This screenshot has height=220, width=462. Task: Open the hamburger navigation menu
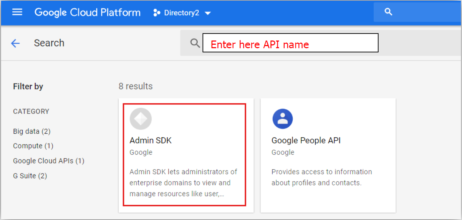pyautogui.click(x=17, y=13)
